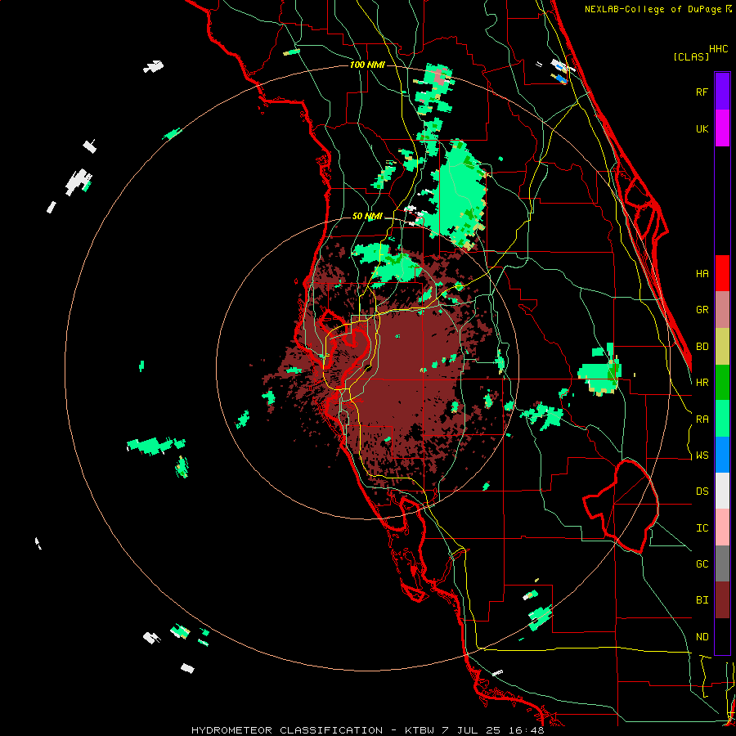736x736 pixels.
Task: Click the 'BI' legend label
Action: tap(702, 600)
